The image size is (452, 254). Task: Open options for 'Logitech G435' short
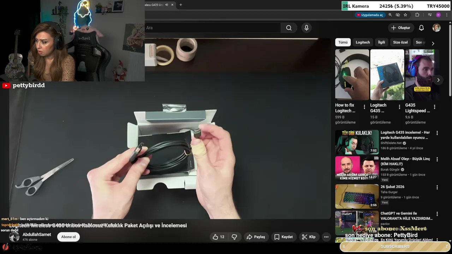(399, 107)
